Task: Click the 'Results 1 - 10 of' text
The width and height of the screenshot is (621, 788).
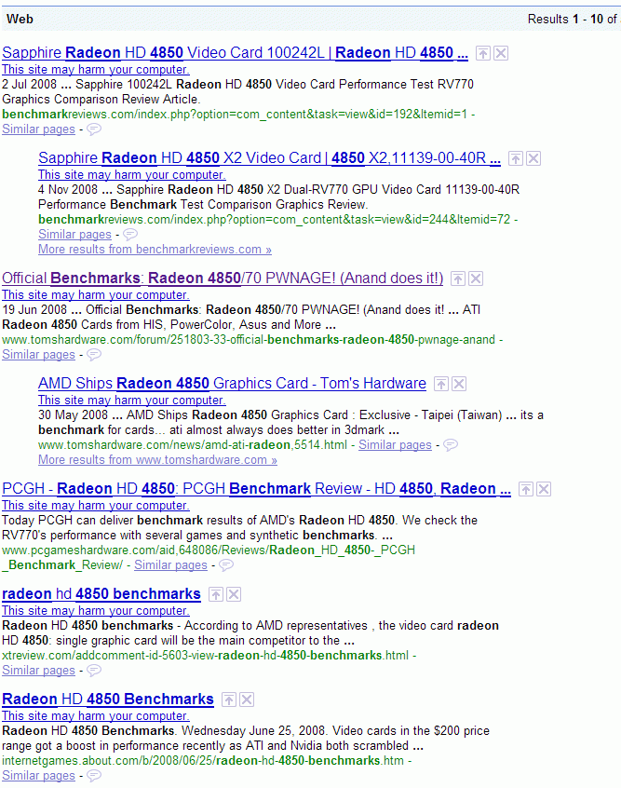Action: click(573, 20)
